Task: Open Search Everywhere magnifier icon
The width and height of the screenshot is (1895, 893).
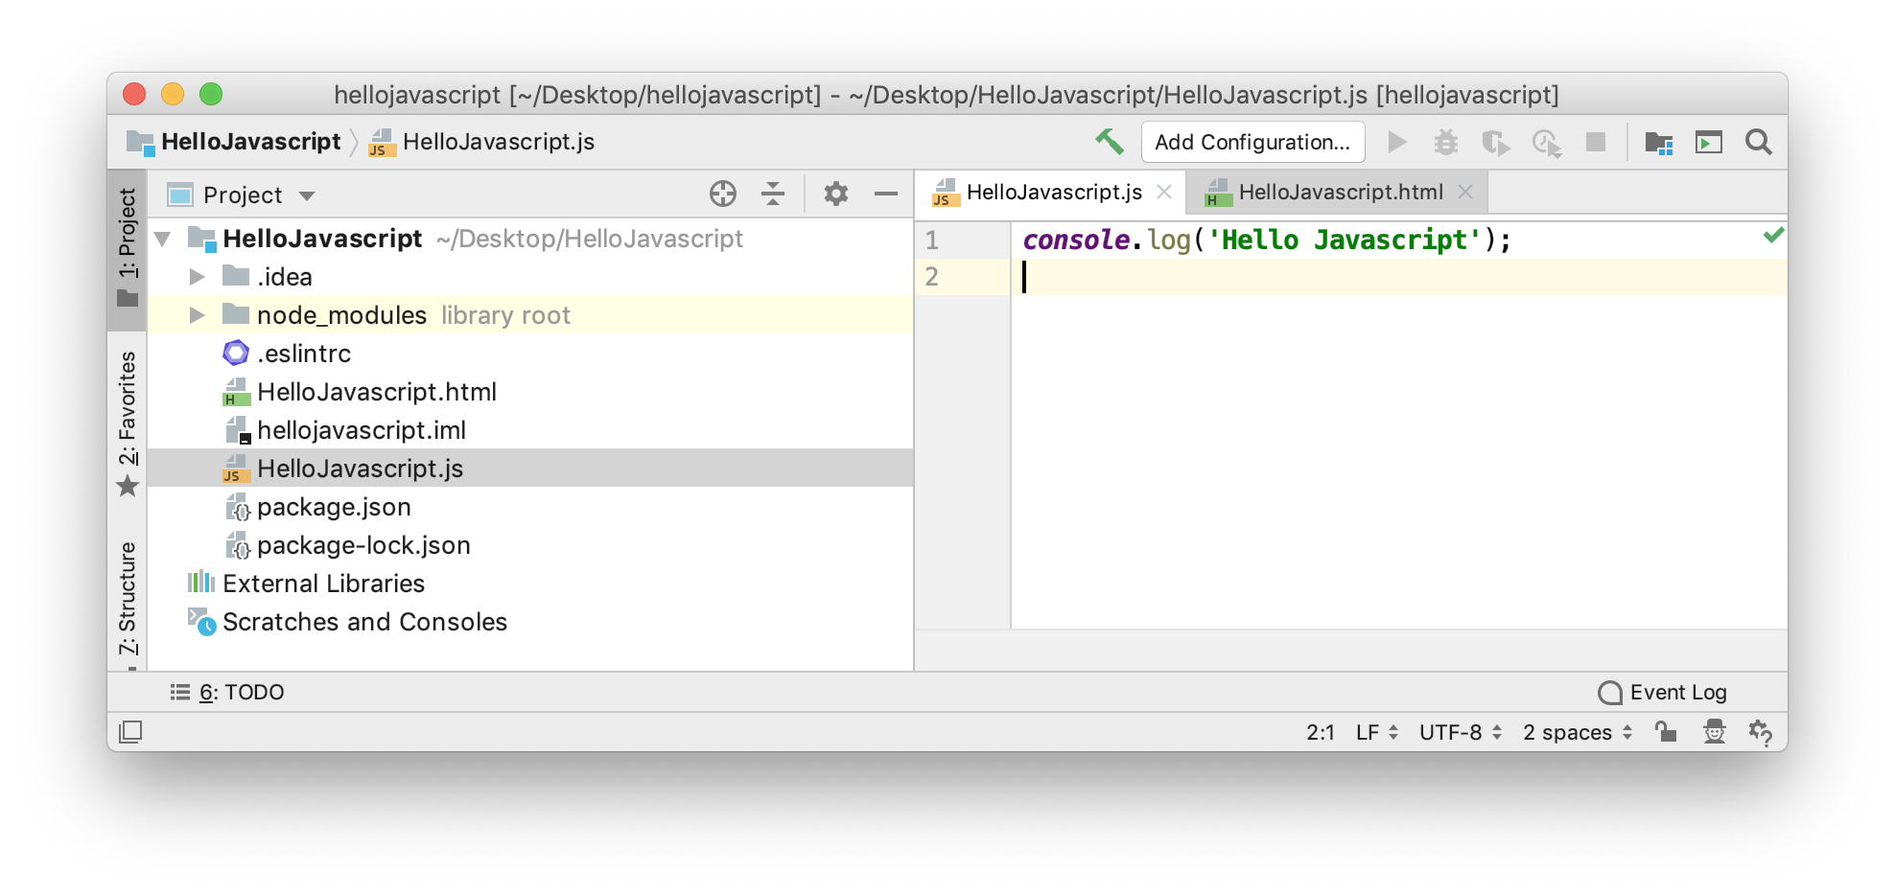Action: 1758,143
